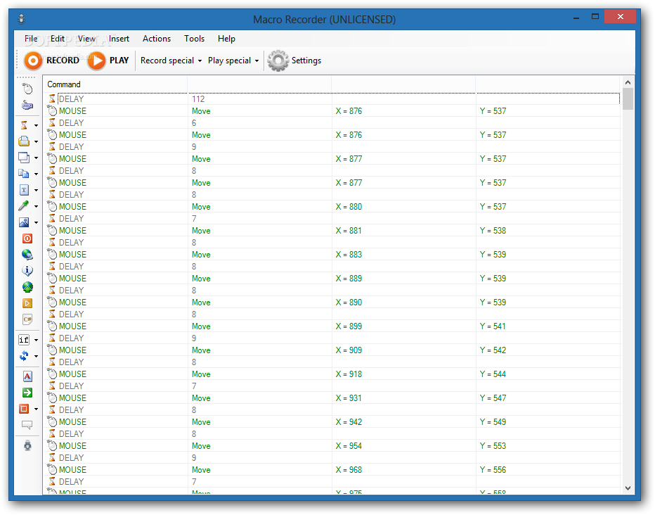Start recording with the RECORD button

pos(52,61)
